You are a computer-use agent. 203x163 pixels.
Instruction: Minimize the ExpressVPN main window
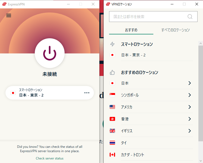68,4
